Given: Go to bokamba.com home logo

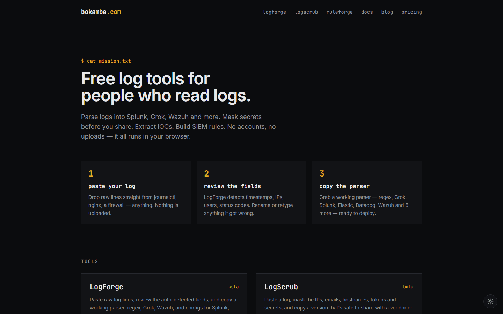Looking at the screenshot, I should (101, 12).
